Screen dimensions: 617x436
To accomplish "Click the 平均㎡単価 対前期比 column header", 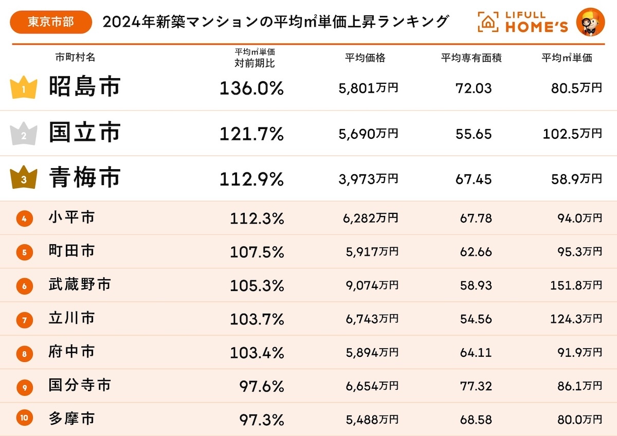I will click(255, 58).
